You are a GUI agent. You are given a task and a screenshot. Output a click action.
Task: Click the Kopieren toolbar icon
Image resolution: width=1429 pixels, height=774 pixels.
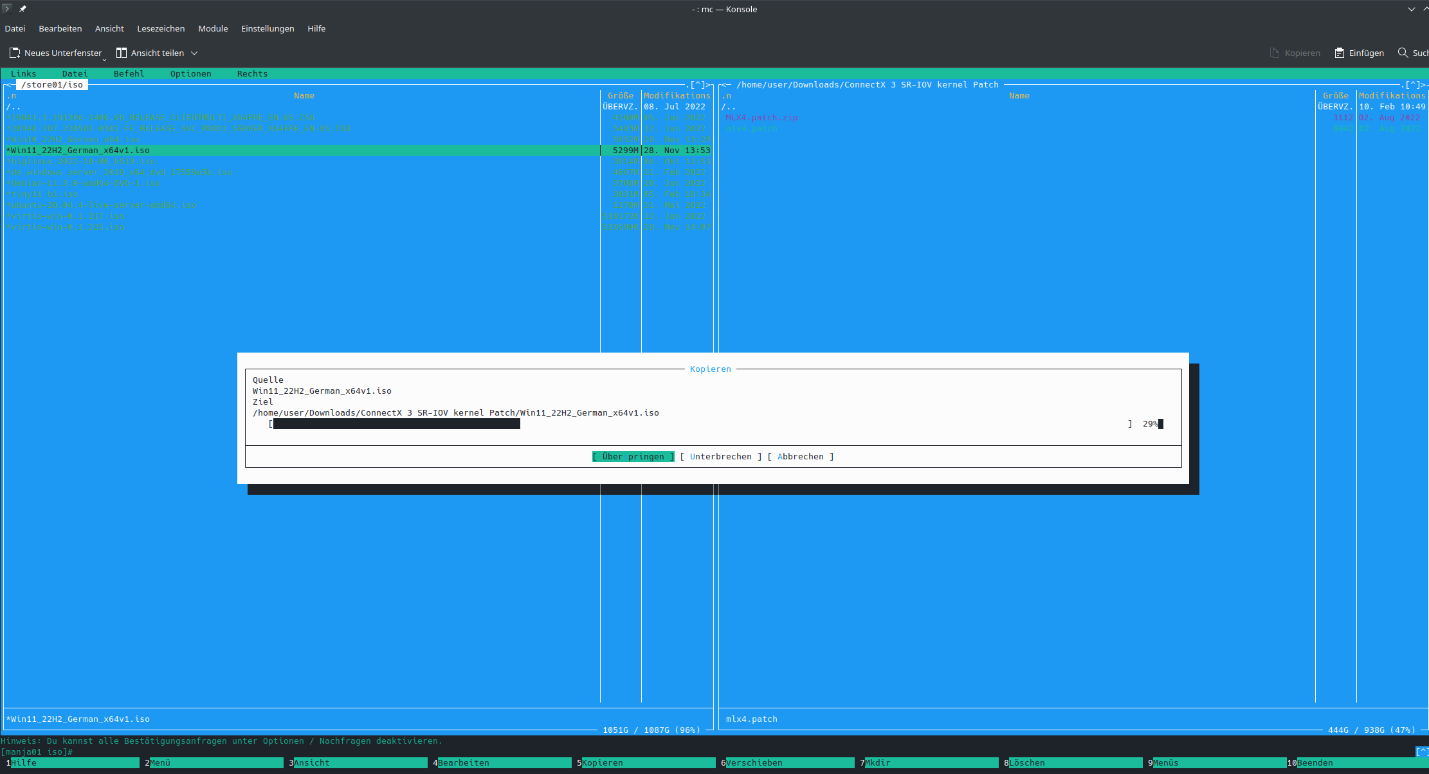click(1275, 53)
